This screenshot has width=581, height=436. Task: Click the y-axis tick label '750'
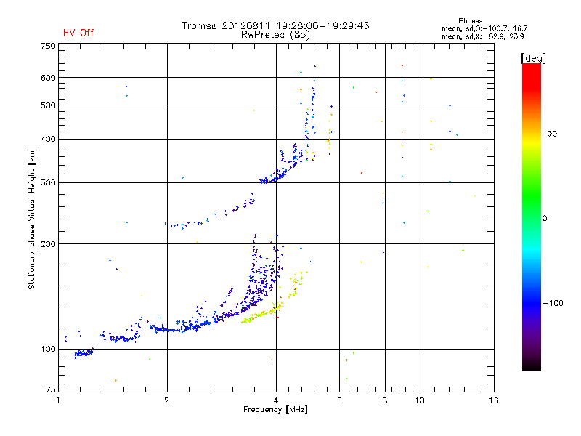(x=48, y=46)
